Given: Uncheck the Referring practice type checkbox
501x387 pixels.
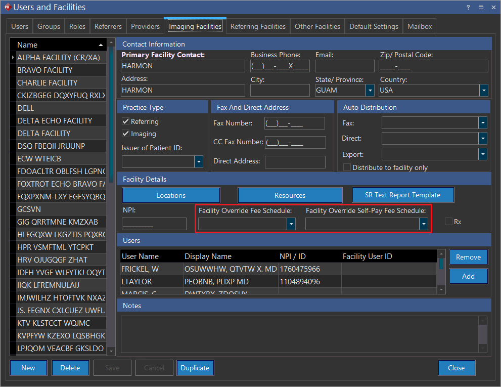Looking at the screenshot, I should (x=126, y=121).
